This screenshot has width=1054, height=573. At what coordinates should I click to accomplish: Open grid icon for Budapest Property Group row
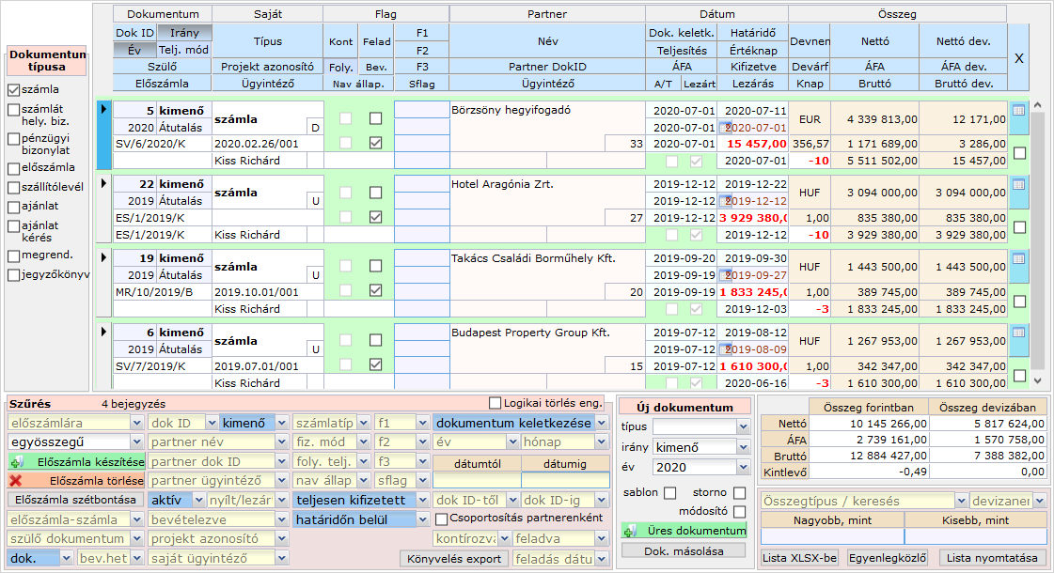point(1019,333)
